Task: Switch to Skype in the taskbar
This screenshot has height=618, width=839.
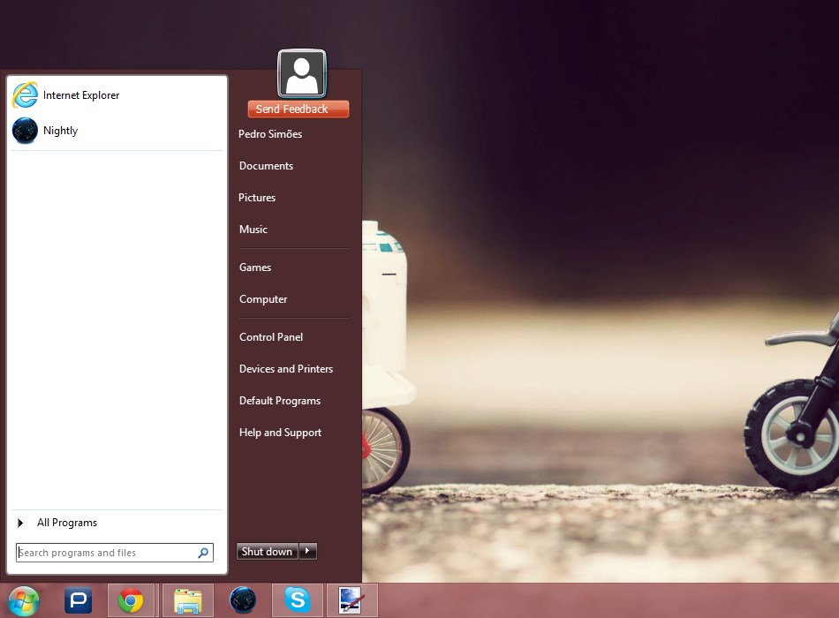Action: tap(298, 601)
